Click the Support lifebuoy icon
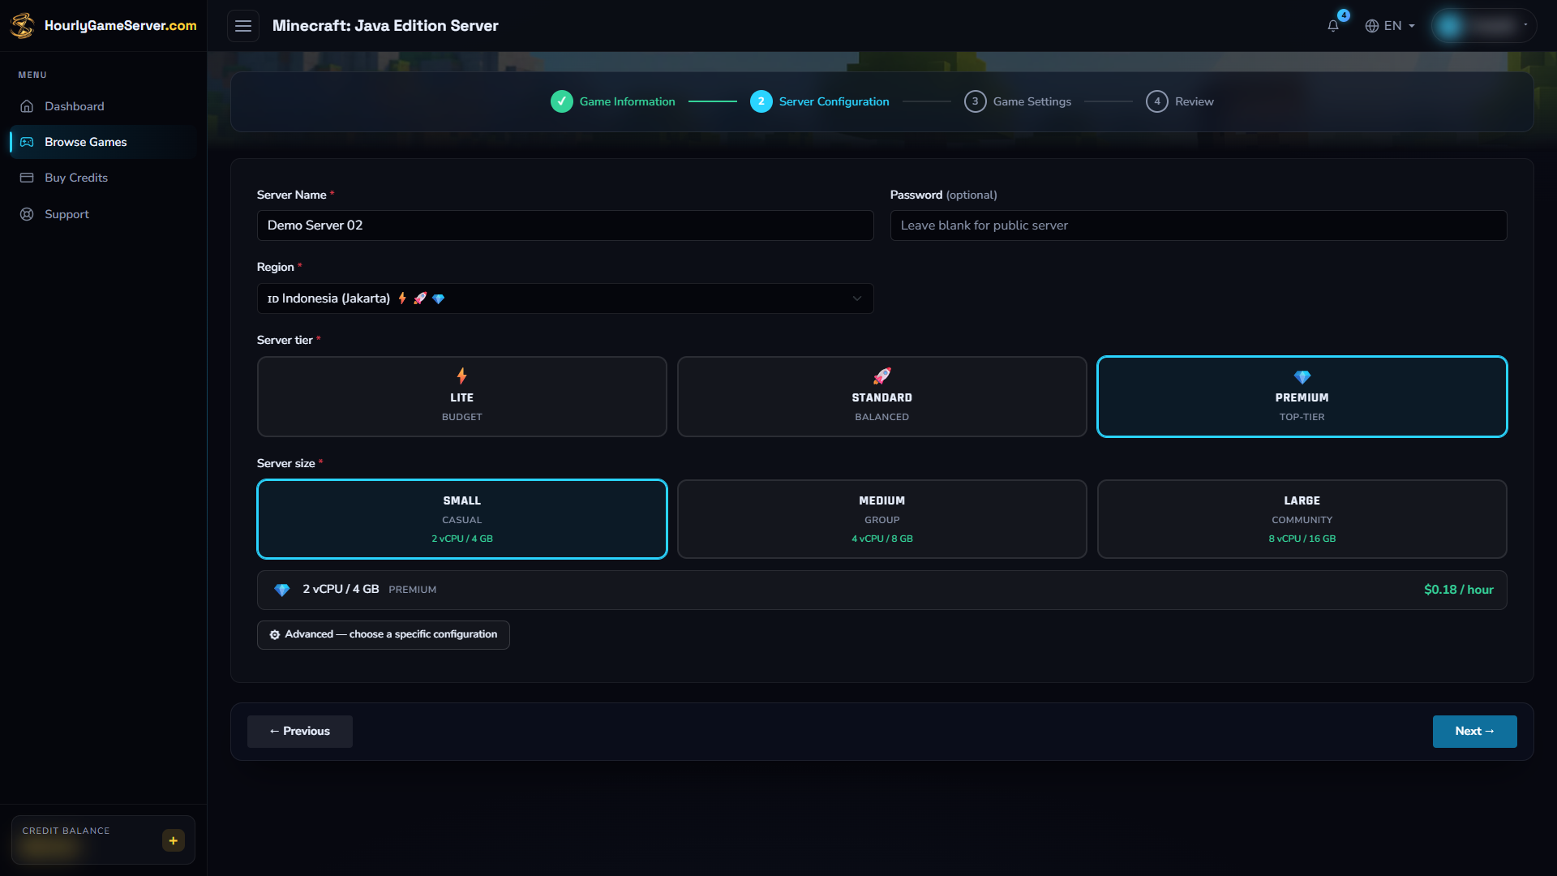The width and height of the screenshot is (1557, 876). 27,214
